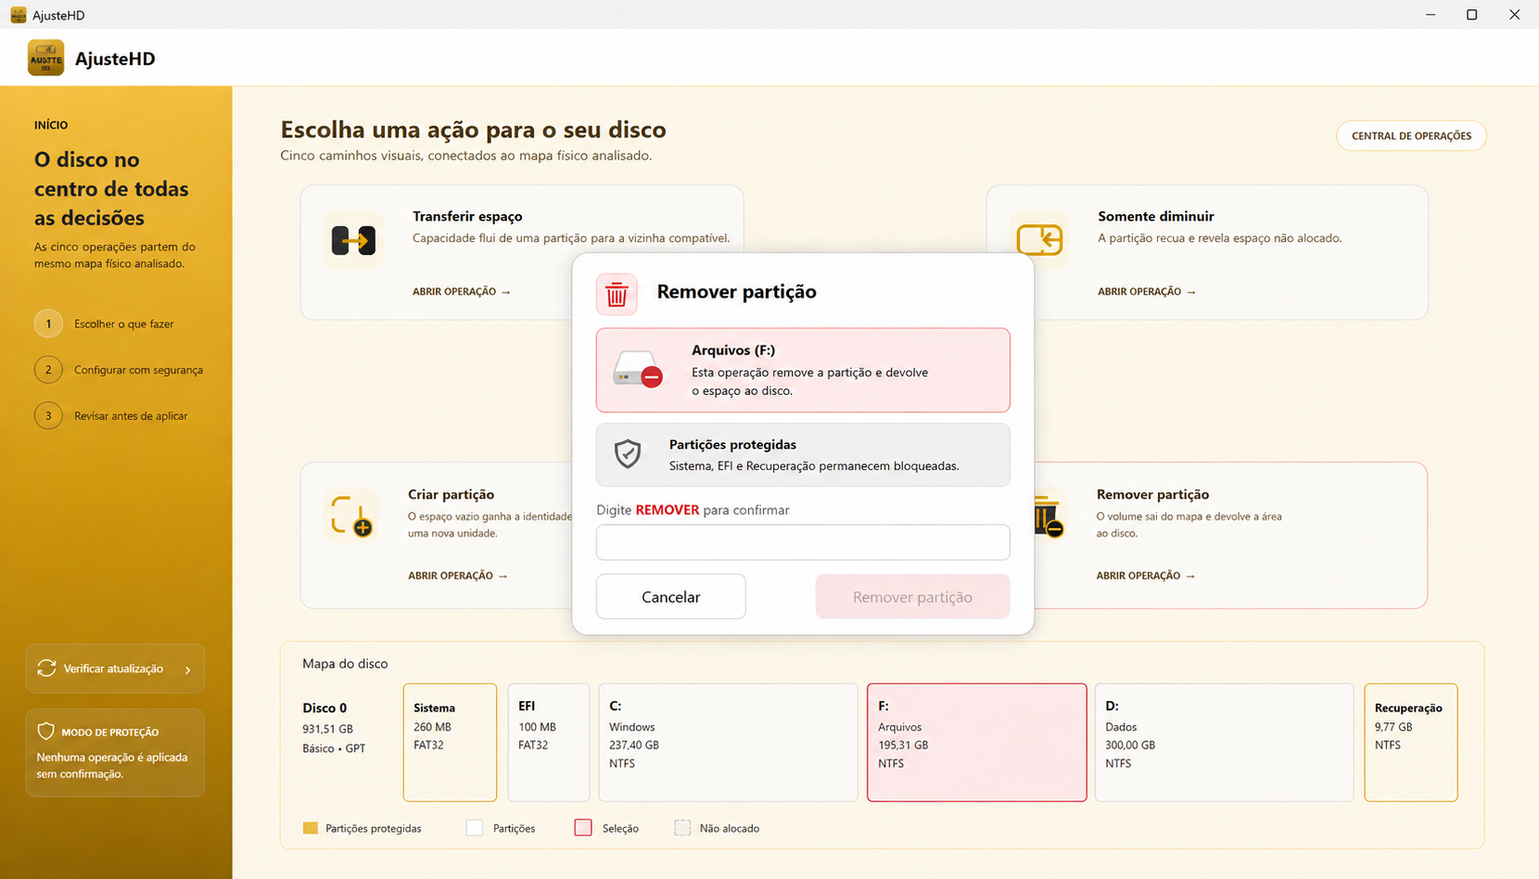Click the Transferir espaço arrow icon
The height and width of the screenshot is (879, 1539).
coord(353,240)
